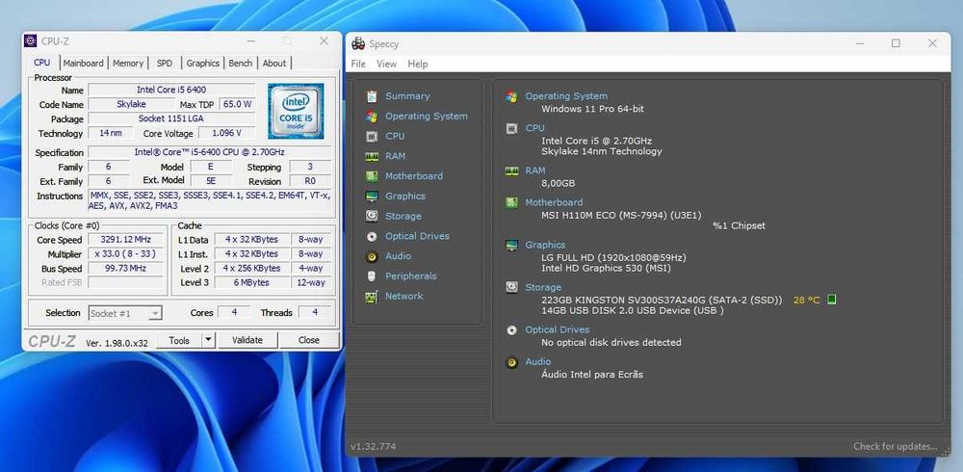Click the Multiplier value x 33.0 ( 8 - 33 )

[126, 254]
